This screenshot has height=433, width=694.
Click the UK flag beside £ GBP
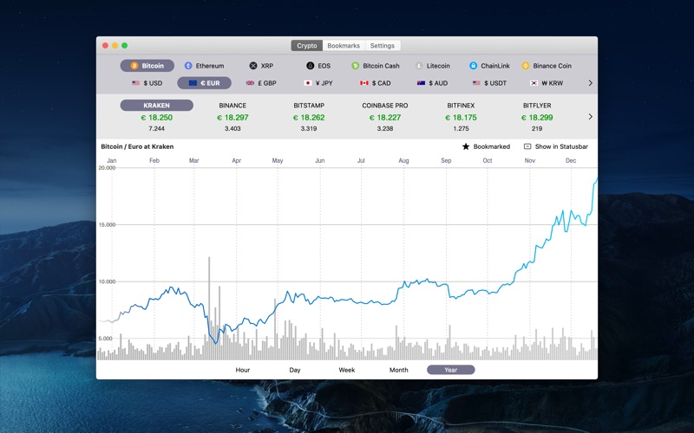pos(250,83)
